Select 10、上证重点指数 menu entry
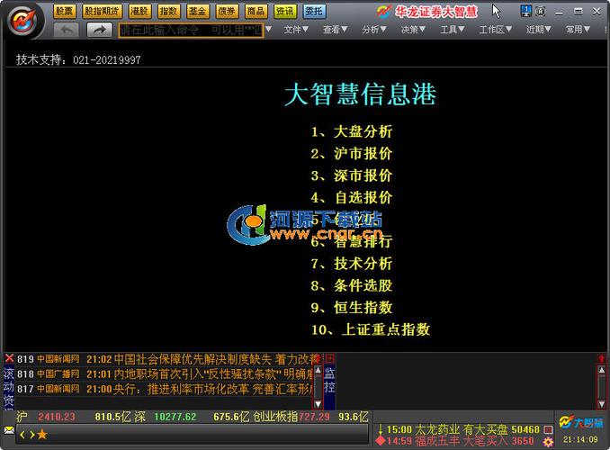Viewport: 610px width, 450px height. click(x=371, y=329)
